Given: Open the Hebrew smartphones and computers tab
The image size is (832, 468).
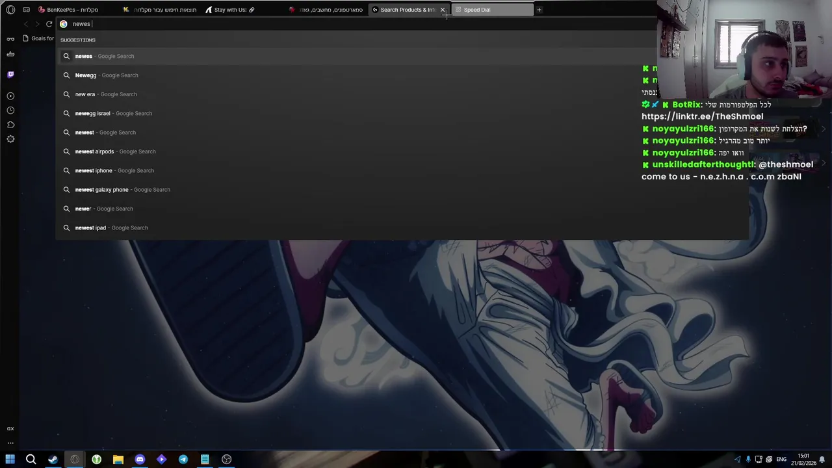Looking at the screenshot, I should 327,10.
